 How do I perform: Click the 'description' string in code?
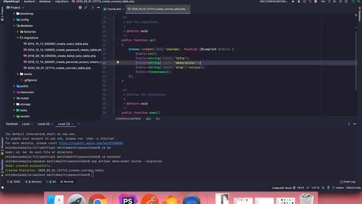coord(185,63)
